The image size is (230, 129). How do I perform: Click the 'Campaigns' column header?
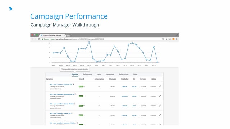(x=50, y=79)
